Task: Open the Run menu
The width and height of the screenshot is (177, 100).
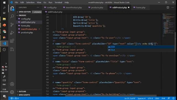Action: pos(50,2)
